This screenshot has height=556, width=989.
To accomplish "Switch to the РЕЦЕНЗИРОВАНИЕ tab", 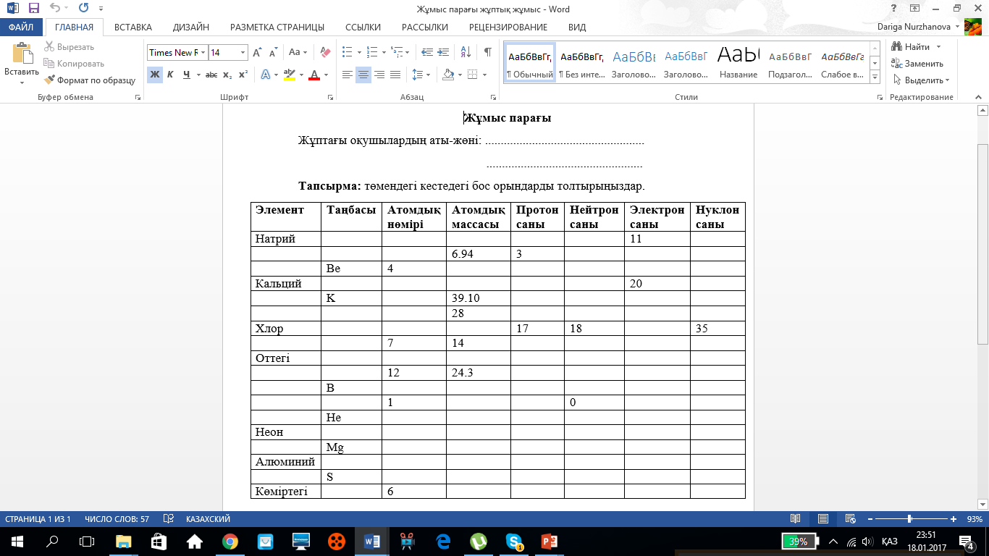I will pos(508,28).
